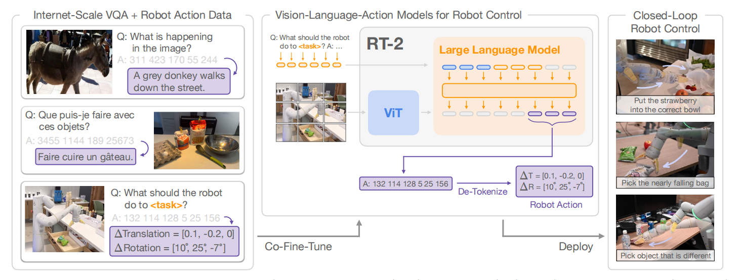Click the "Put the strawberry into the correct bowl" caption
This screenshot has height=280, width=740.
[665, 105]
